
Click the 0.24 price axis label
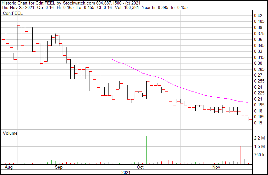[258, 87]
